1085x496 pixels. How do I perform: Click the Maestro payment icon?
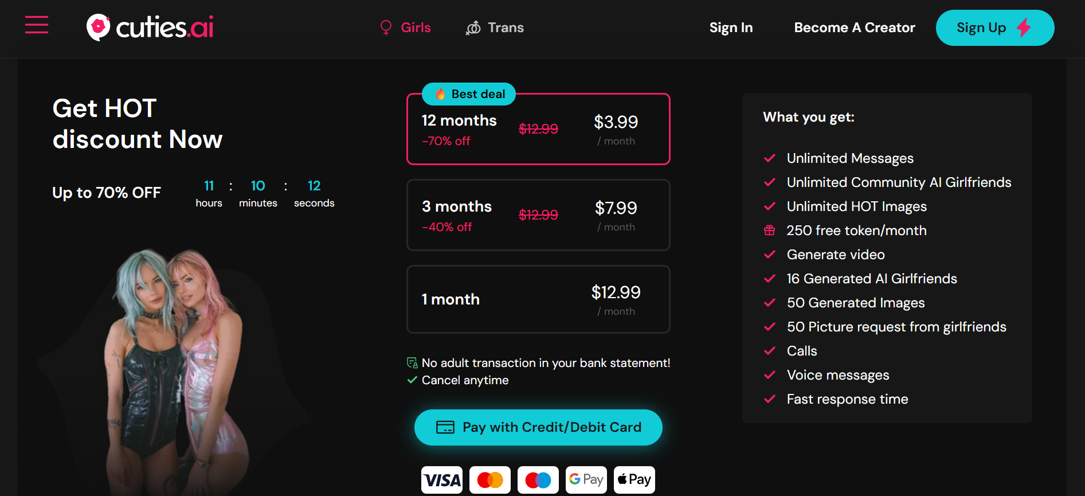pos(538,480)
